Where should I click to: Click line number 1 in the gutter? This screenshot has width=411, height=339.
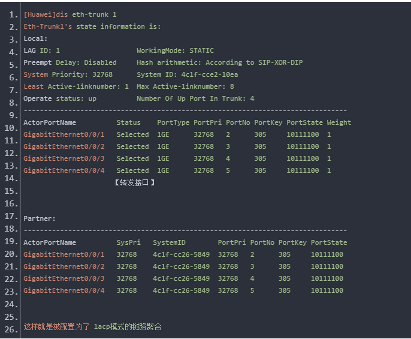pos(13,14)
